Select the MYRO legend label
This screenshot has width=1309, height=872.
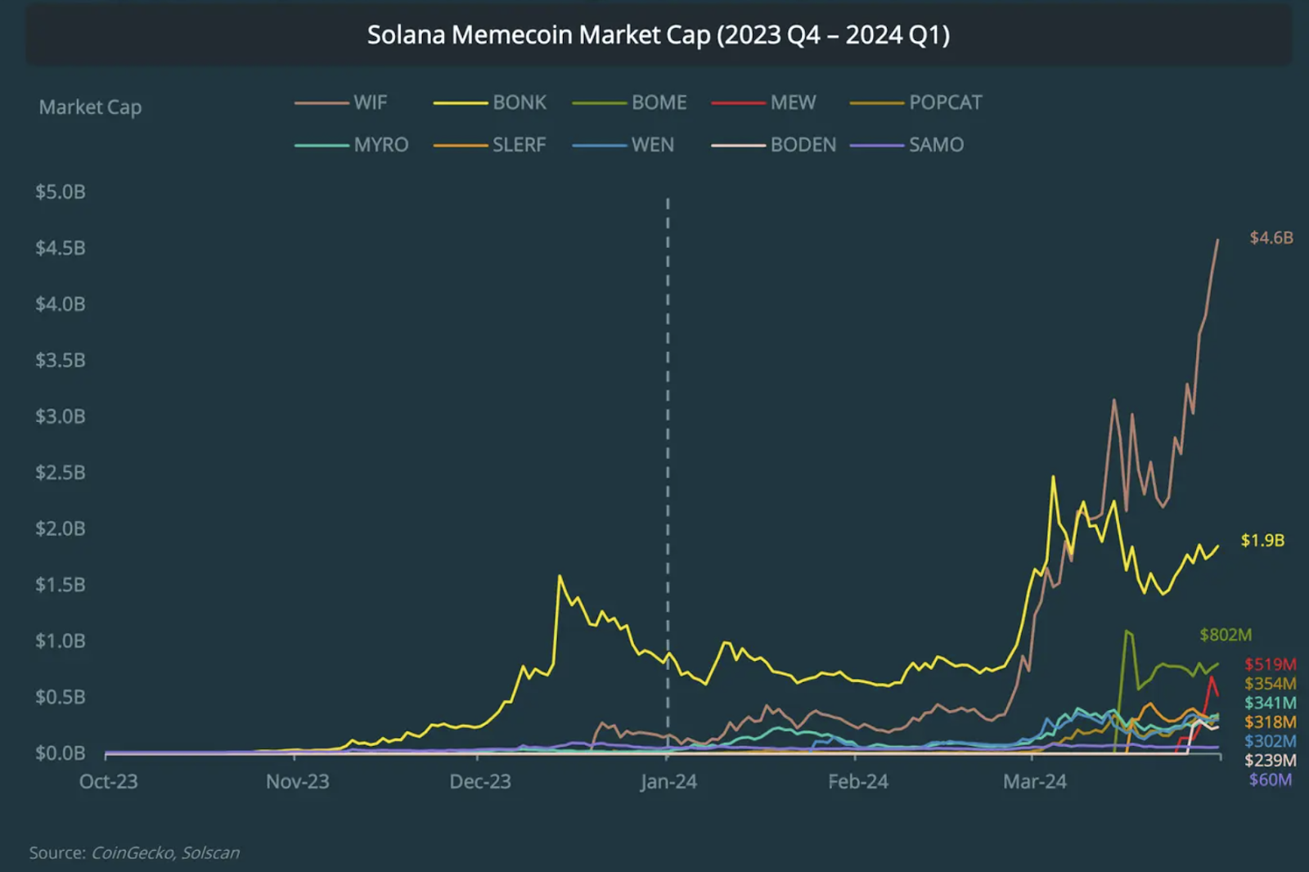click(380, 145)
